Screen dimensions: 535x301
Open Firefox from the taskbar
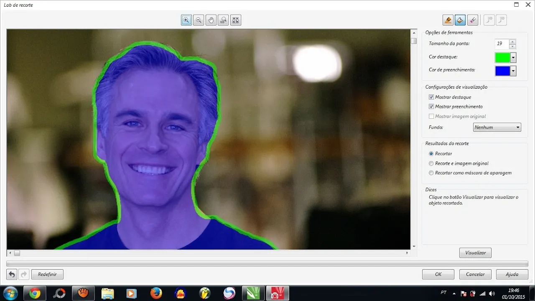click(156, 293)
